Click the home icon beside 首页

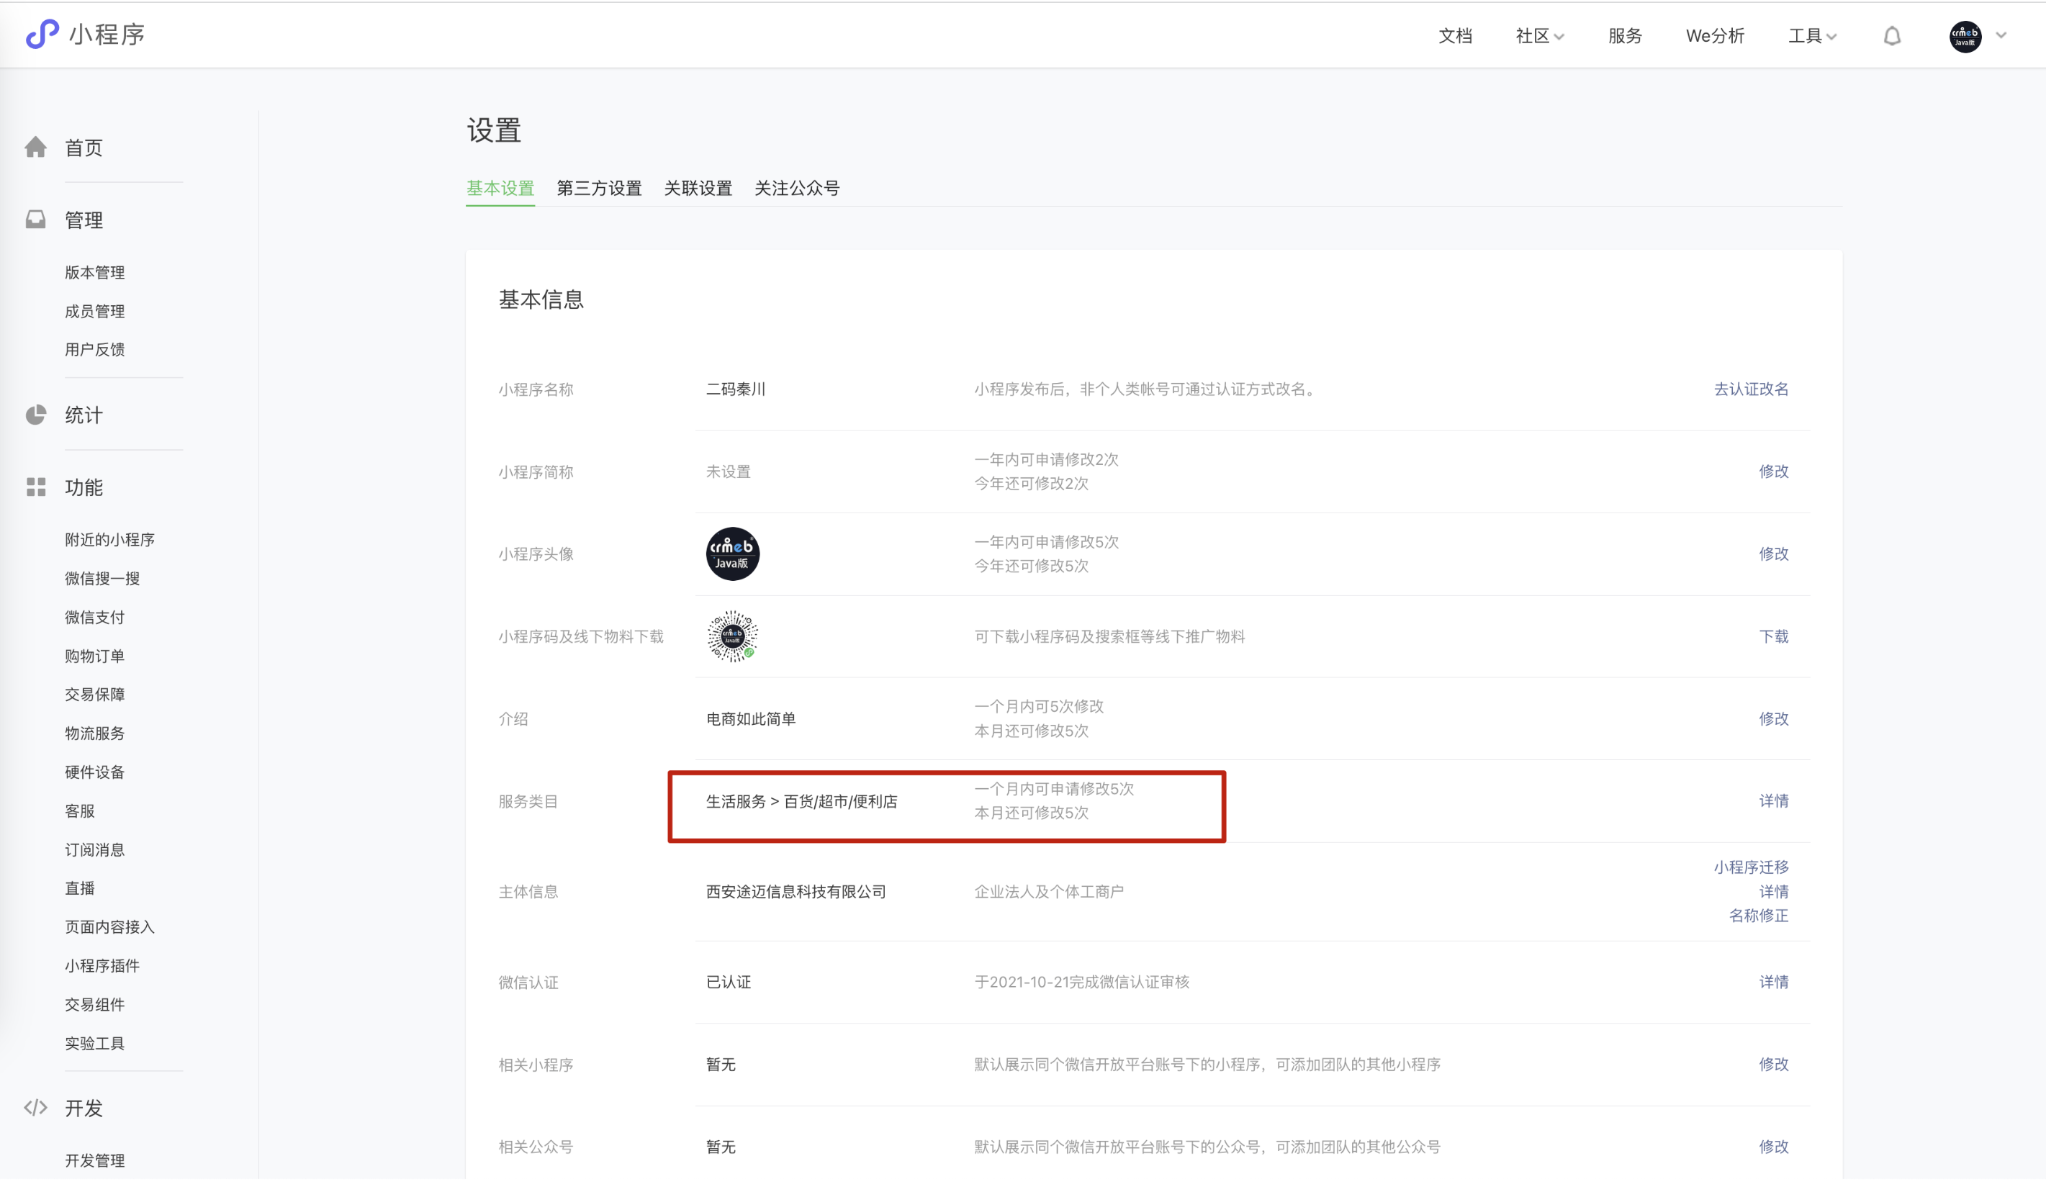(x=36, y=147)
